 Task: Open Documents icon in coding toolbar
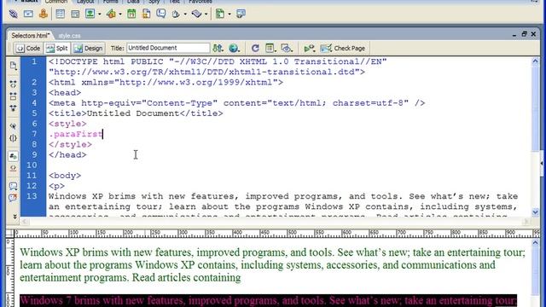pos(14,66)
